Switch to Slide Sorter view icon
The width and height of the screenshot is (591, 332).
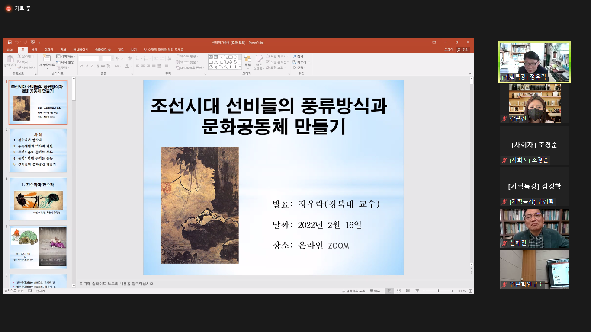point(398,291)
